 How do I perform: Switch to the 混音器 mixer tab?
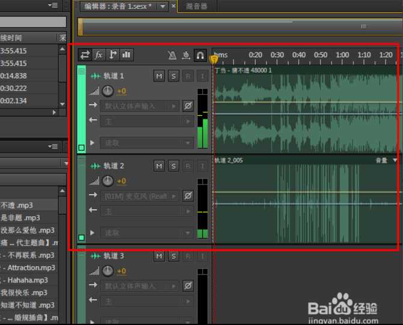click(197, 6)
